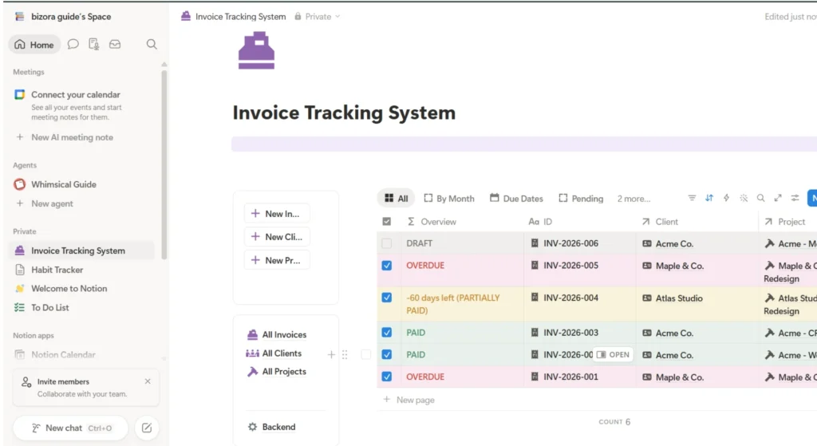Toggle the select-all checkbox in table header

coord(387,222)
